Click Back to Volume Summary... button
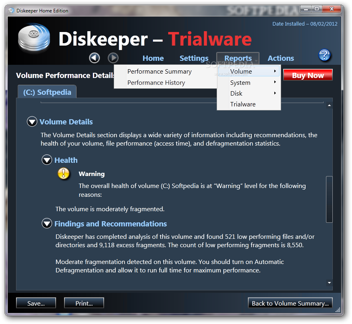 coord(290,303)
